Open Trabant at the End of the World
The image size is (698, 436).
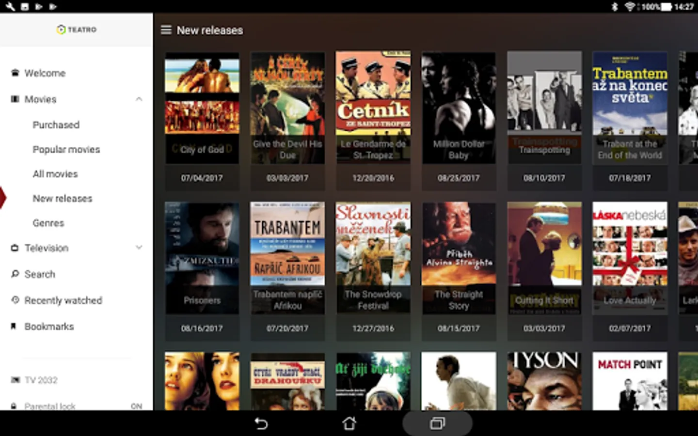[630, 108]
